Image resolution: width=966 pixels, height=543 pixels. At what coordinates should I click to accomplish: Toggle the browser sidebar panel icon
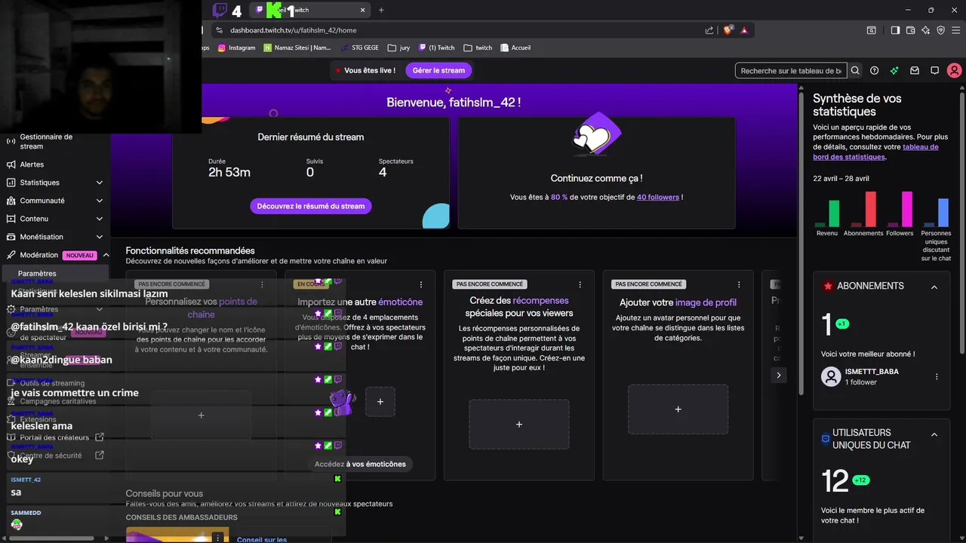pyautogui.click(x=895, y=30)
